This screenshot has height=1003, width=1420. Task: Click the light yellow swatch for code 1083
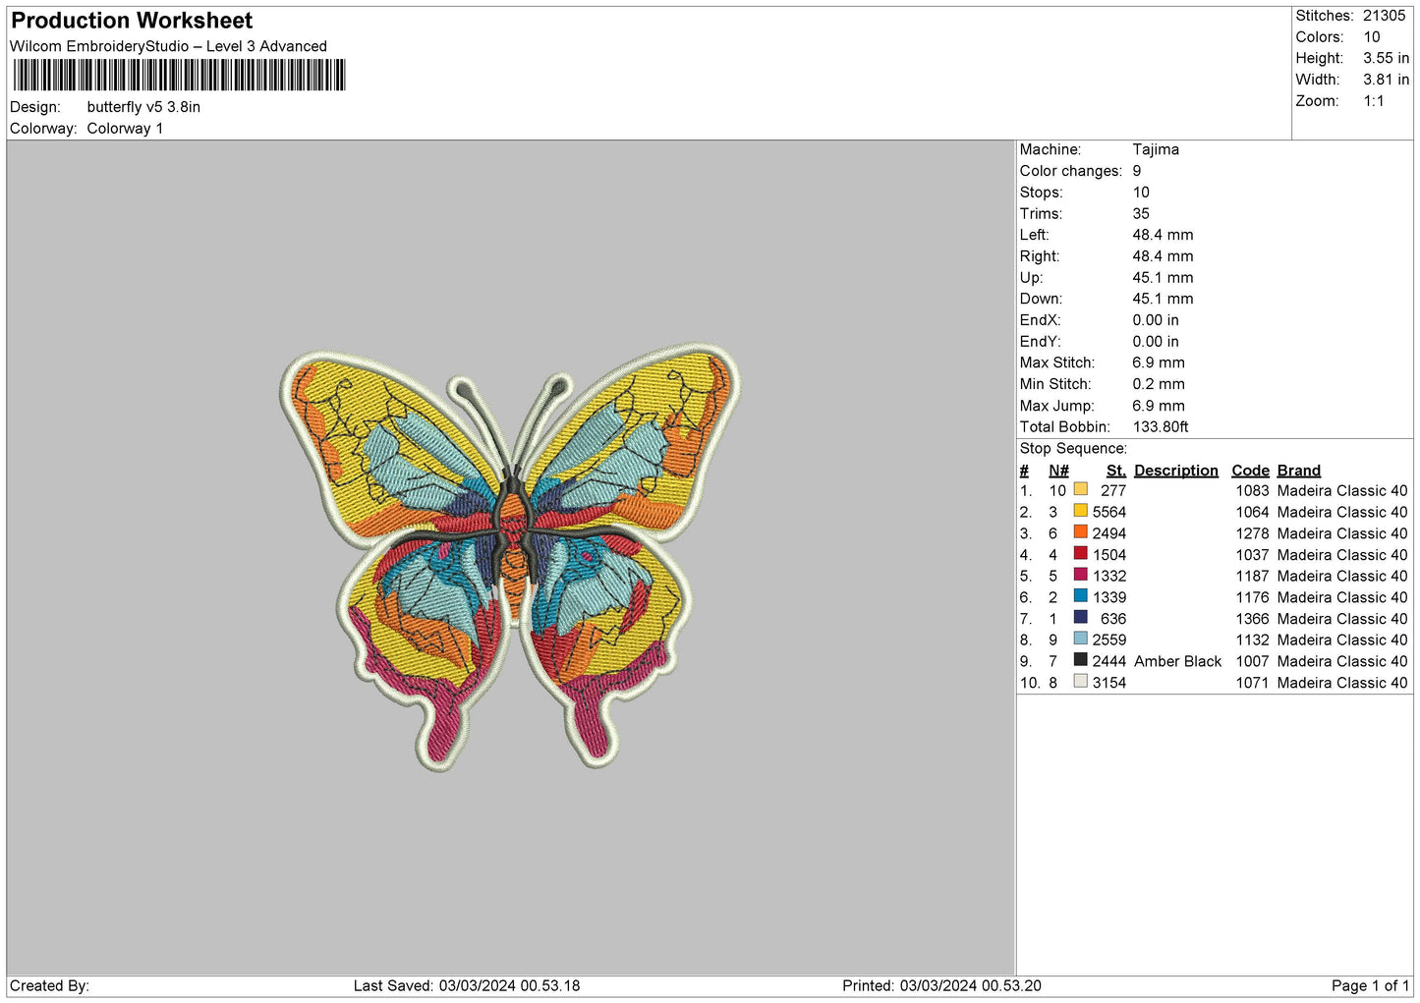tap(1080, 489)
